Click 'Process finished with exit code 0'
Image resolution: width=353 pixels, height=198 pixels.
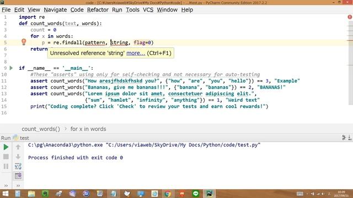[76, 158]
